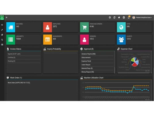Click the search magnifier icon in sidebar
154x116 pixels.
click(x=2, y=40)
